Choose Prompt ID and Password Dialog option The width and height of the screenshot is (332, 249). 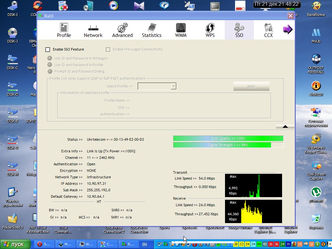click(x=50, y=71)
